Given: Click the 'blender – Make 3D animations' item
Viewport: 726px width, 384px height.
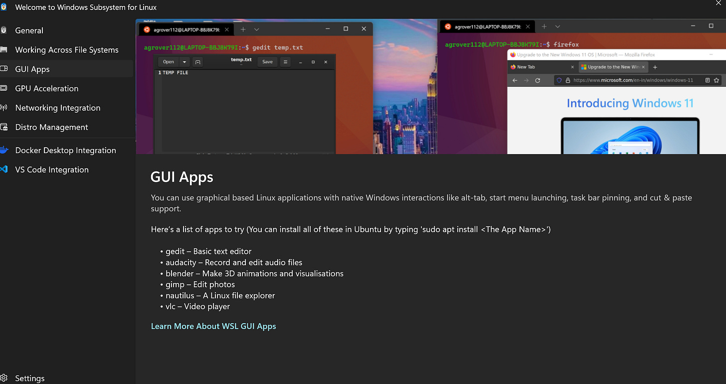Looking at the screenshot, I should click(x=254, y=273).
